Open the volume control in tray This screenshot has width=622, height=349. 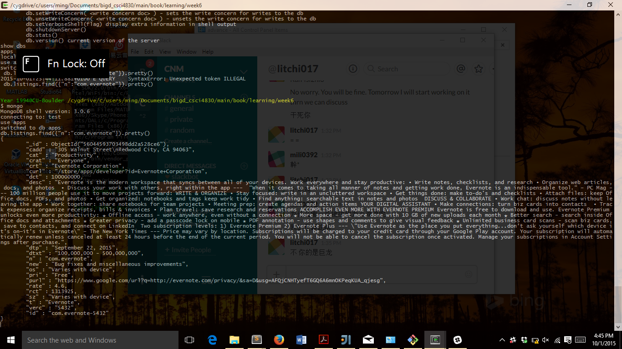[x=546, y=340]
